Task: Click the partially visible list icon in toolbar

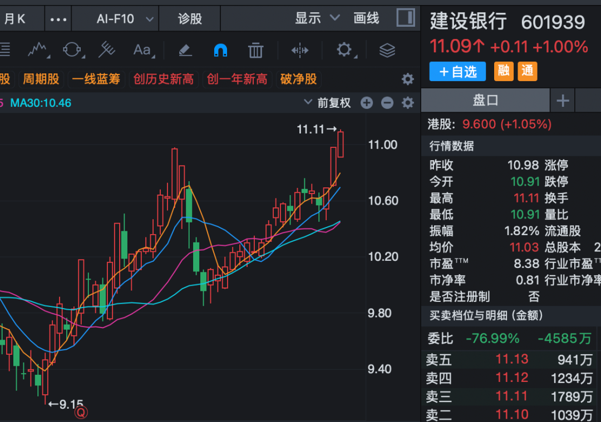Action: [x=5, y=50]
